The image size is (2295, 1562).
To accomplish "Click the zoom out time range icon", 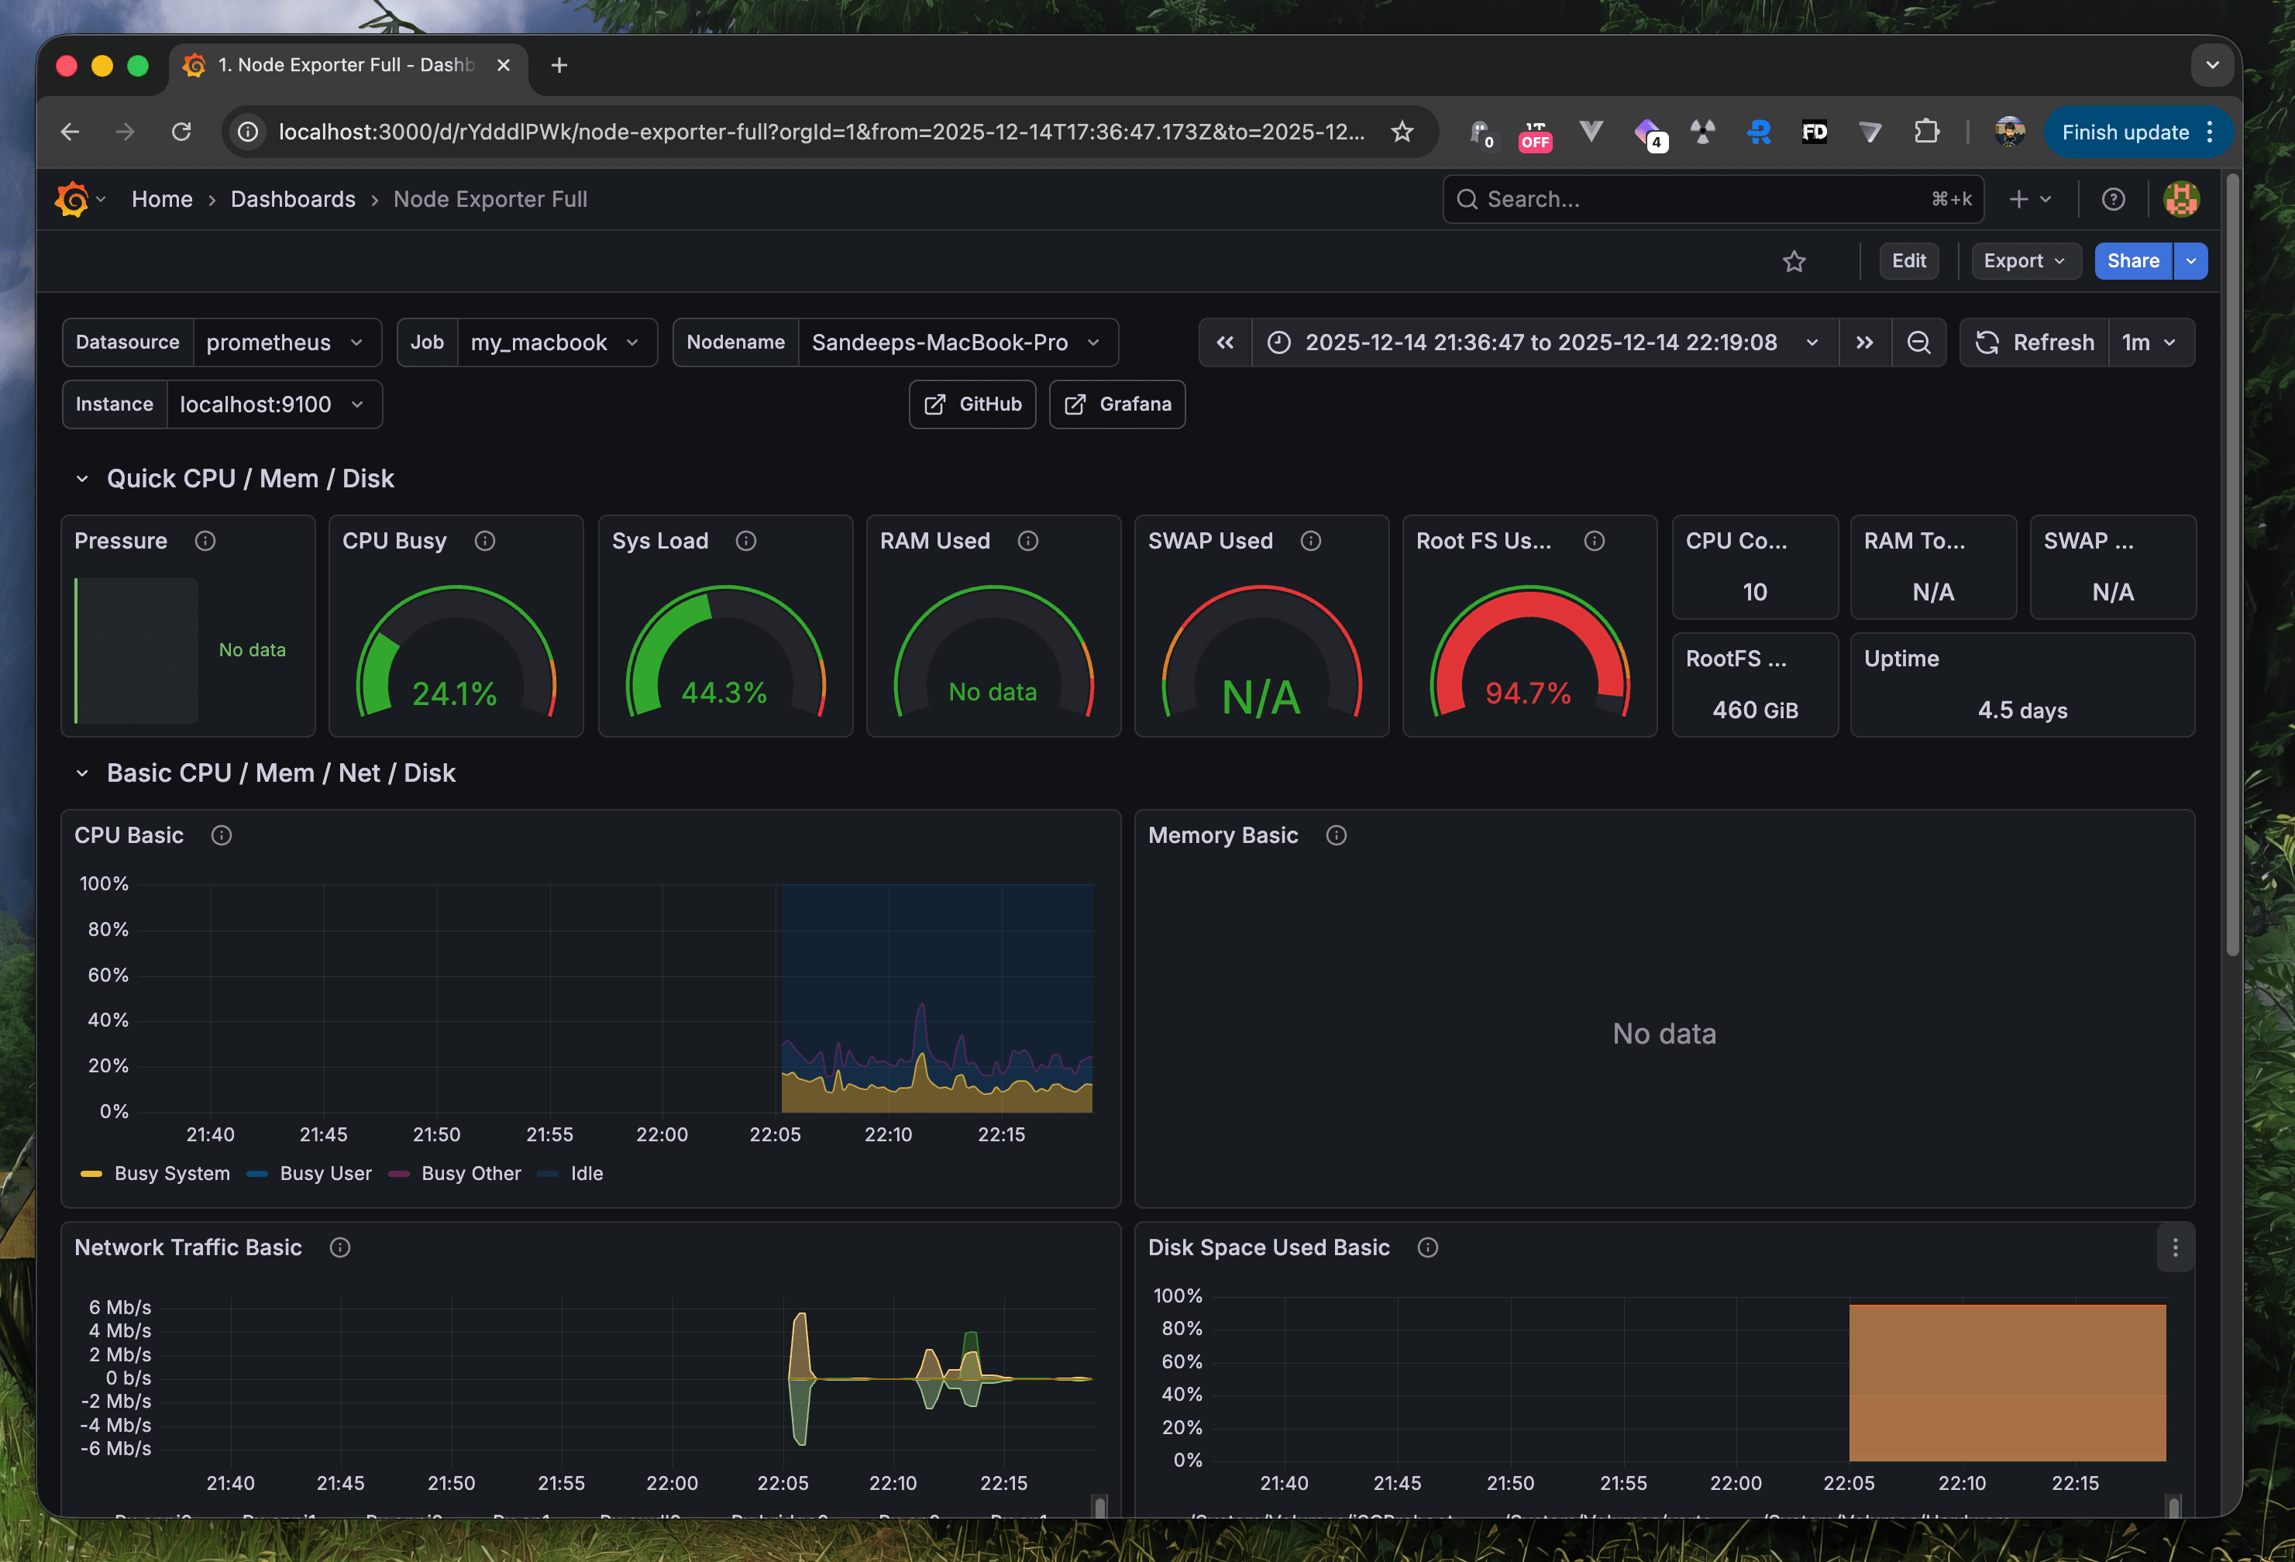I will click(1918, 342).
